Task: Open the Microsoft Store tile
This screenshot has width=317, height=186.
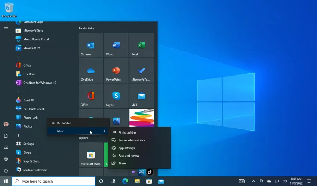Action: 91,155
